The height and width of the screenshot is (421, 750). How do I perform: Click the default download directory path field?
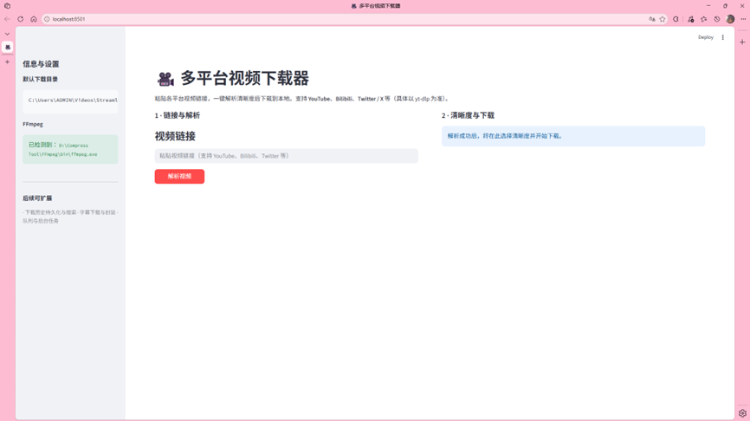(x=70, y=100)
